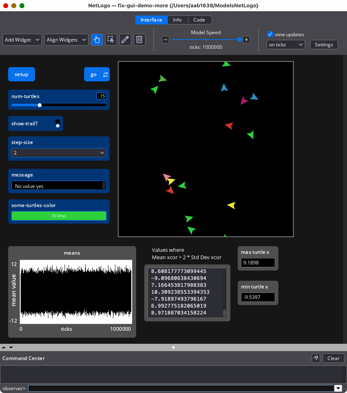Click the Command Center layout toggle icon
347x393 pixels.
point(316,358)
